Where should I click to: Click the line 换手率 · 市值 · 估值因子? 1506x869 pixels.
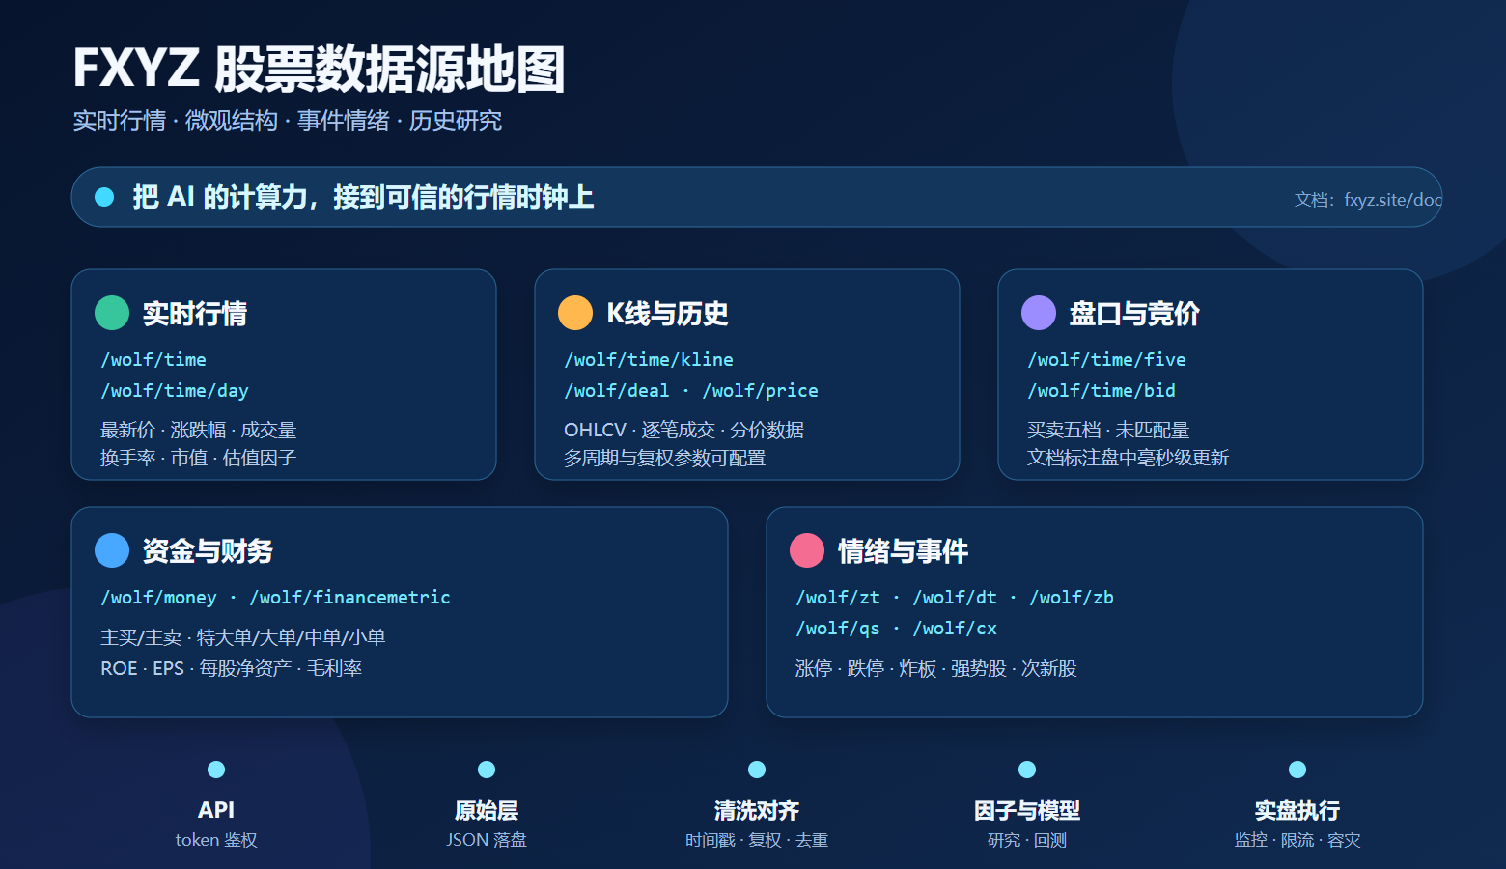[x=198, y=458]
